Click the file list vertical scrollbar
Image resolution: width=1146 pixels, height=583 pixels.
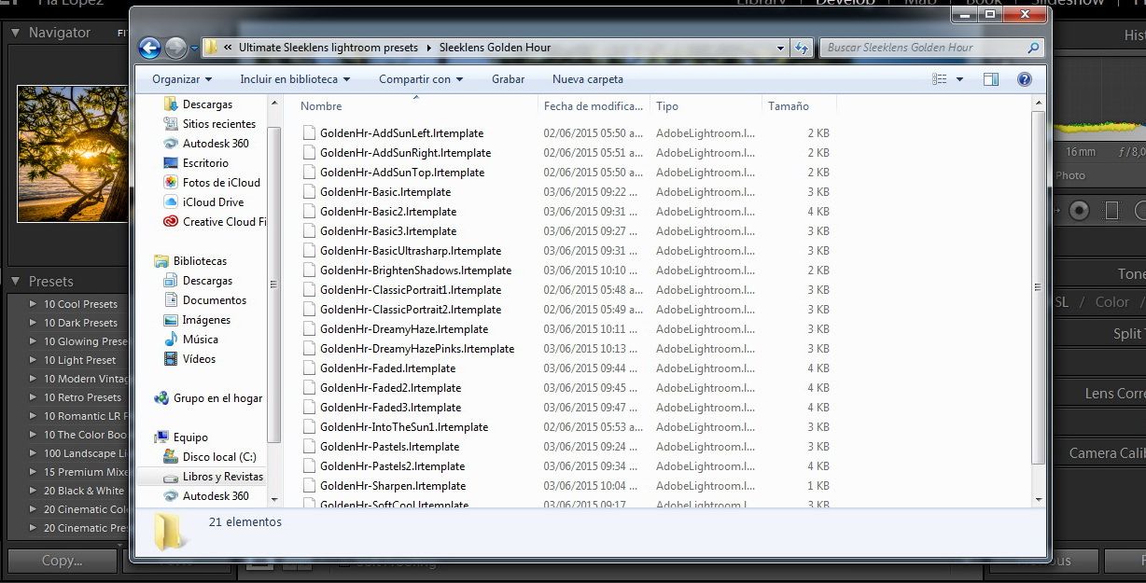click(1039, 287)
